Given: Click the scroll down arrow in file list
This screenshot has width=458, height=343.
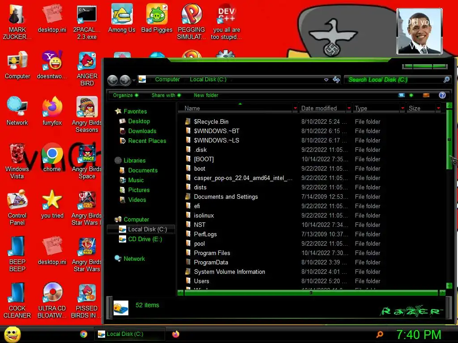Looking at the screenshot, I should (449, 285).
